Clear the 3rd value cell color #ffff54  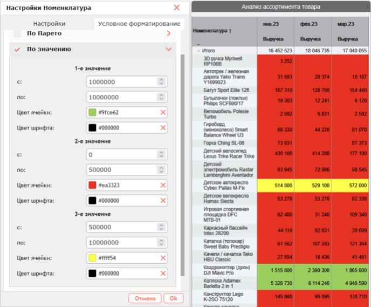click(x=163, y=258)
